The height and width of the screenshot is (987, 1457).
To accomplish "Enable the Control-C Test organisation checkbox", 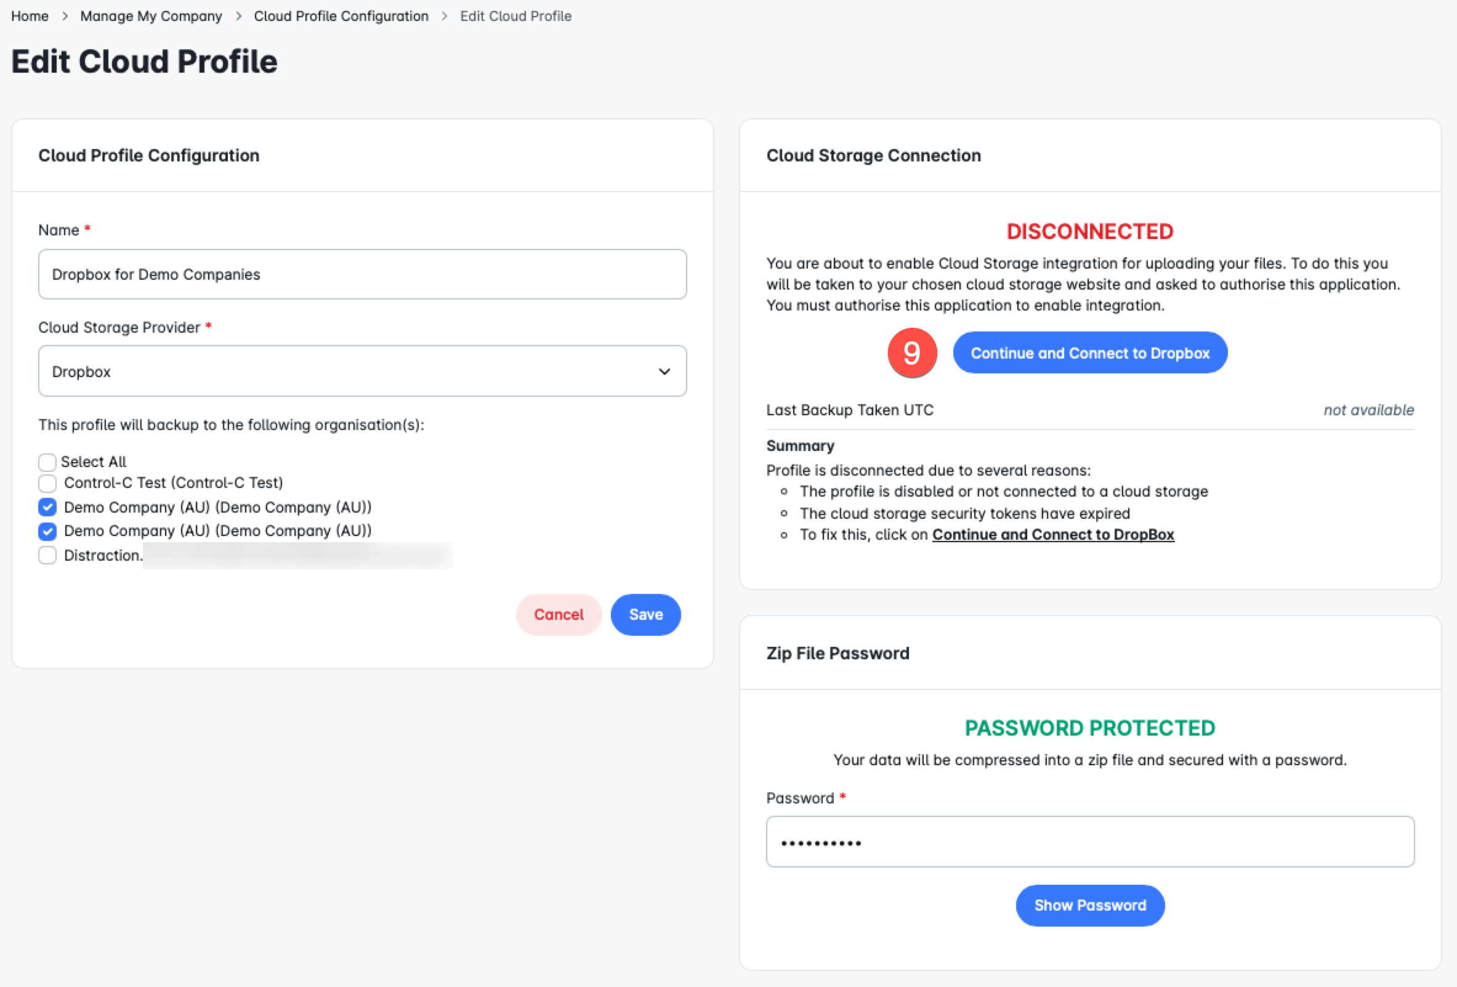I will coord(47,483).
